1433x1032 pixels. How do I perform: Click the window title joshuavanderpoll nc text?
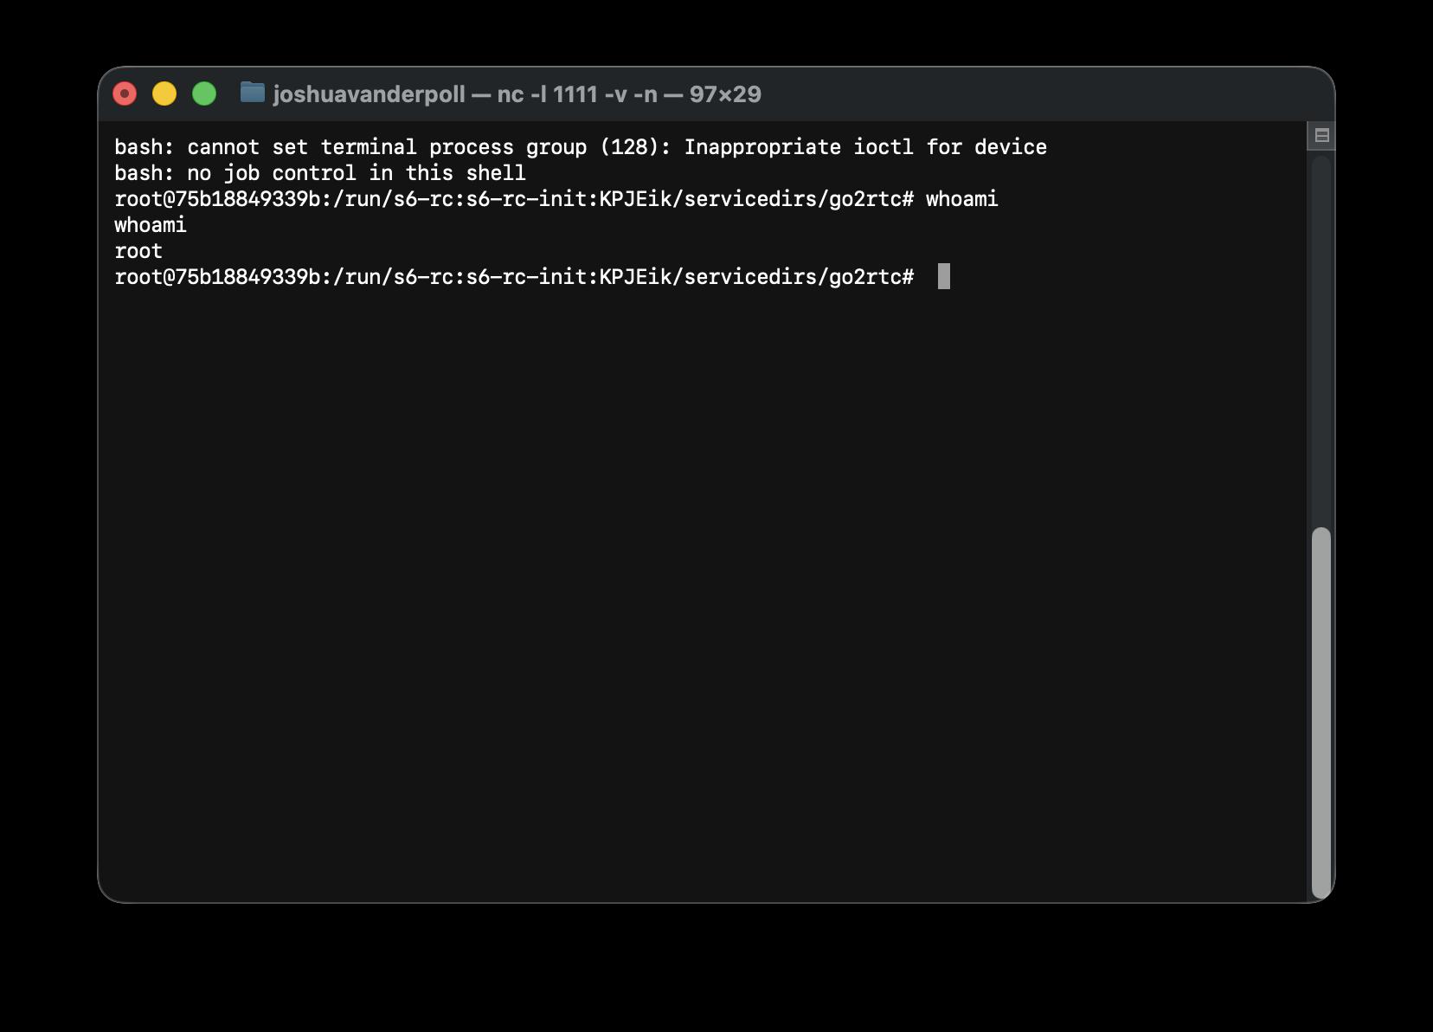point(517,94)
